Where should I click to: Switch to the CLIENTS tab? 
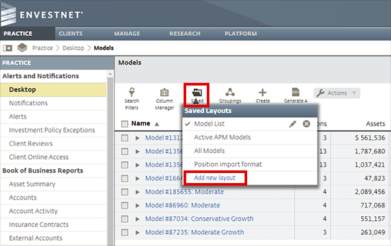pos(70,34)
